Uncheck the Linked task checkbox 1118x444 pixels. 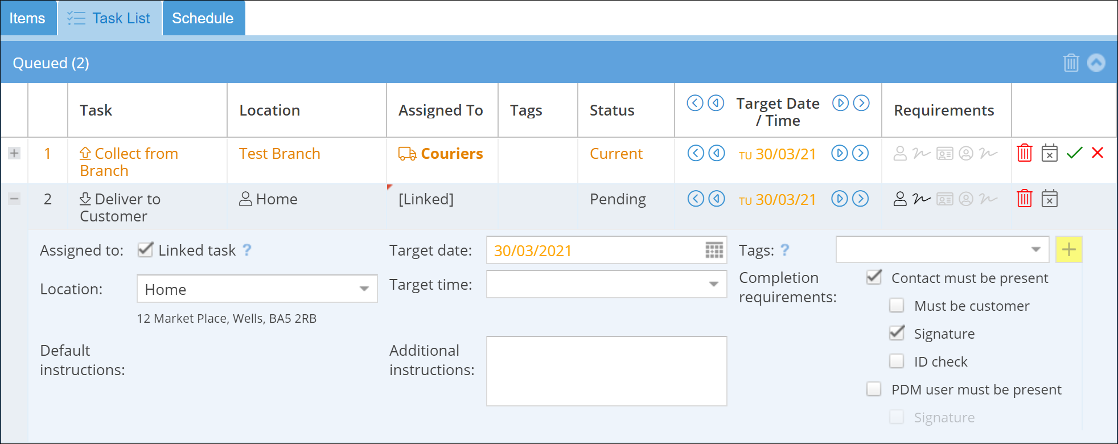click(x=146, y=250)
